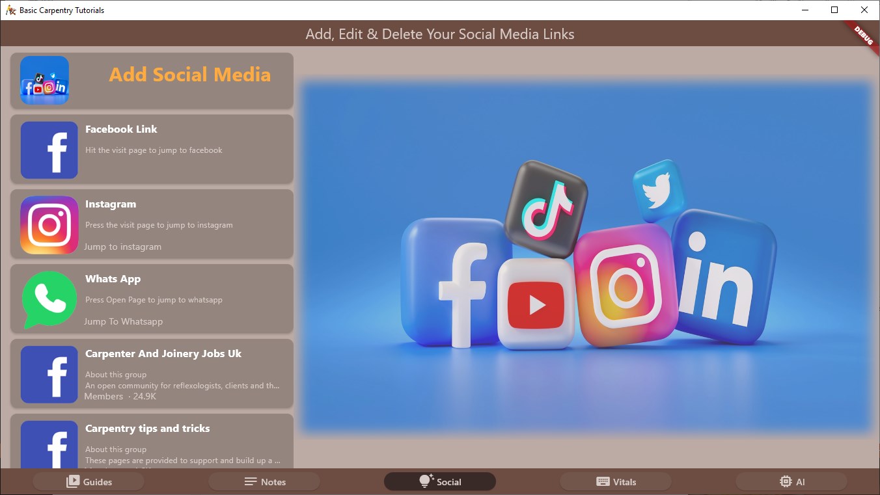Click 'Press Open Page to jump to whatsapp'
This screenshot has height=495, width=880.
point(154,300)
